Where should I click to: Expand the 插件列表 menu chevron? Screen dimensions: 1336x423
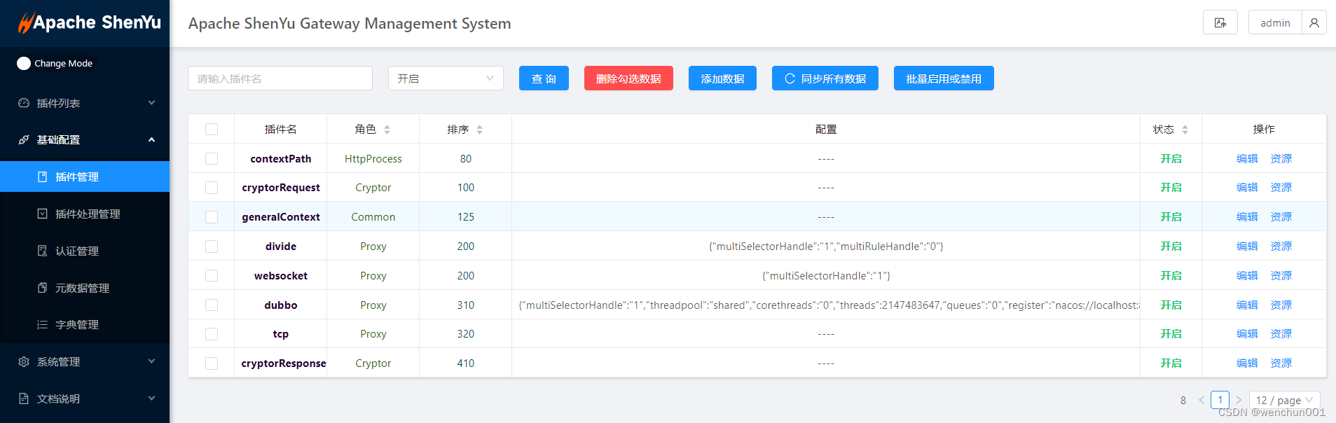(x=151, y=103)
